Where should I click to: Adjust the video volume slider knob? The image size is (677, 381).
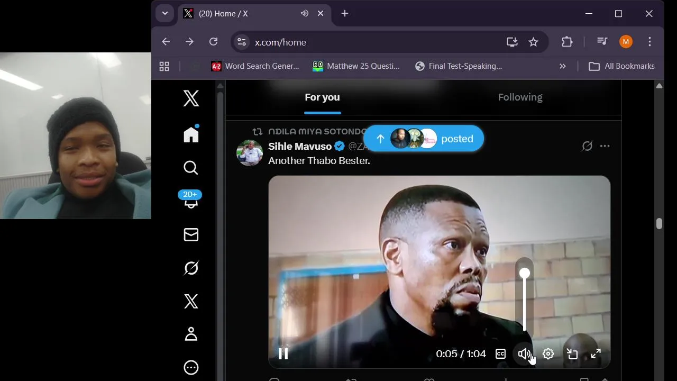click(x=524, y=273)
